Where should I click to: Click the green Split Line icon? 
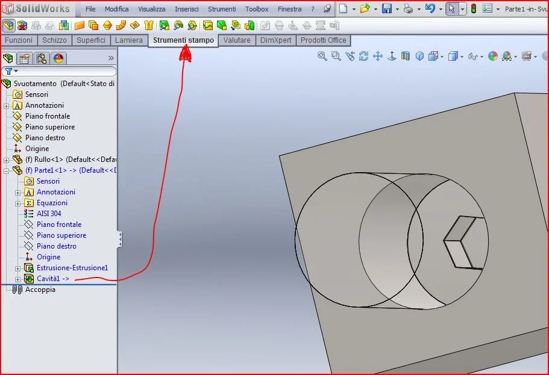click(x=208, y=25)
